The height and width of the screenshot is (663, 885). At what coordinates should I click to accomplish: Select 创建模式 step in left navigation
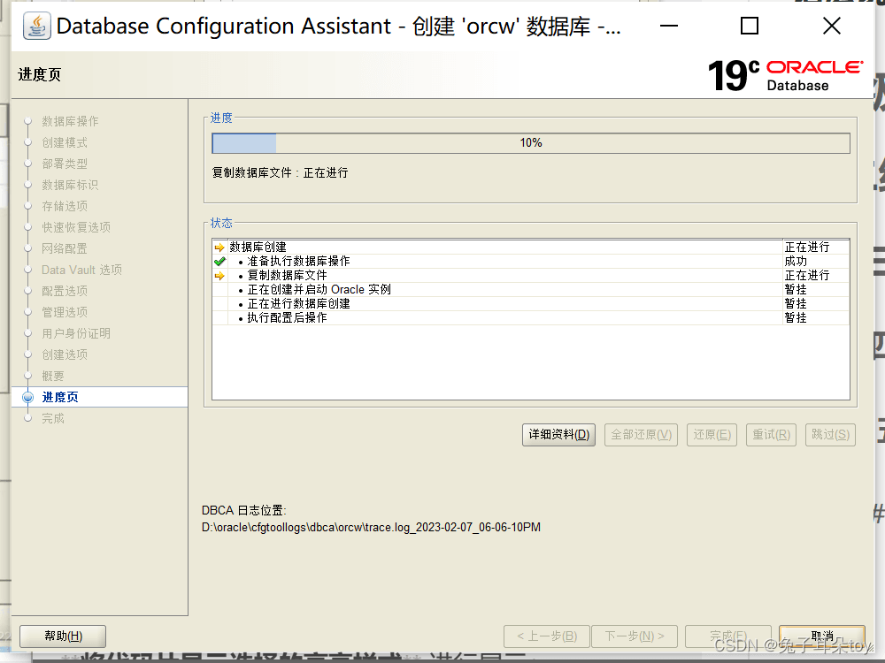pyautogui.click(x=65, y=143)
